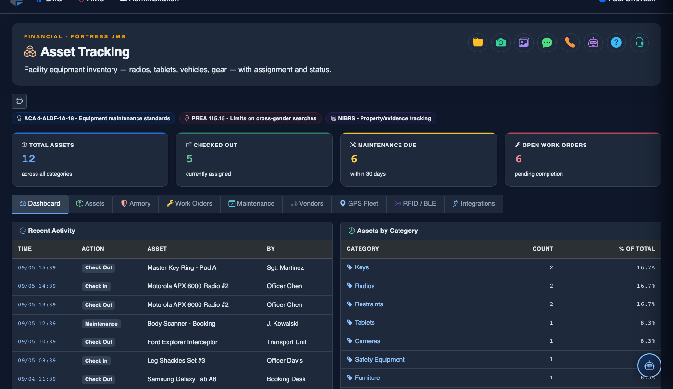
Task: Open the RFID / BLE tab
Action: [415, 204]
